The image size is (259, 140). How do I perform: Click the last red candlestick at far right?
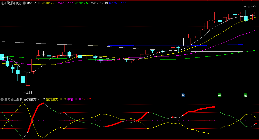pyautogui.click(x=256, y=13)
